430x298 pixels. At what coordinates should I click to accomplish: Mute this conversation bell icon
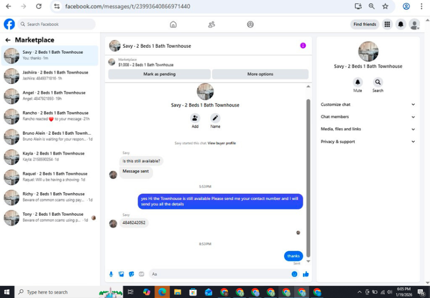pos(357,82)
